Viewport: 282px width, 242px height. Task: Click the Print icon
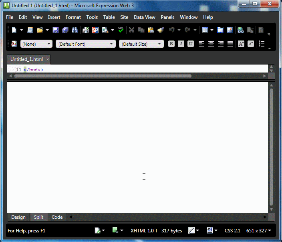coord(86,30)
